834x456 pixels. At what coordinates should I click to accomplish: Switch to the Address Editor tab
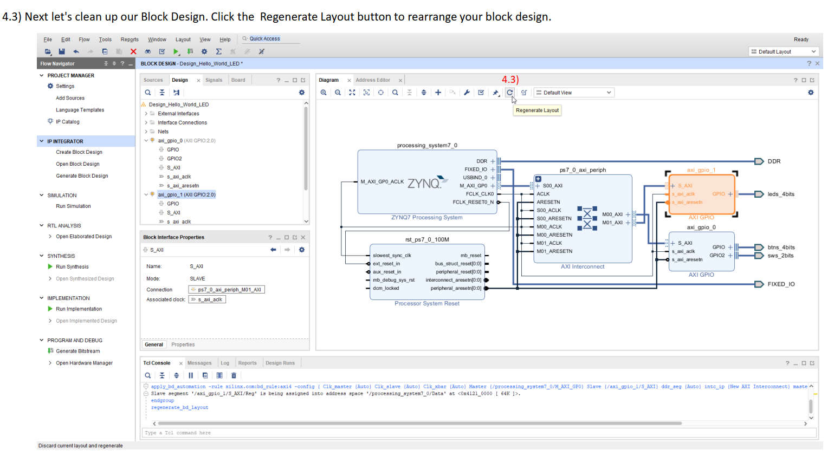373,80
